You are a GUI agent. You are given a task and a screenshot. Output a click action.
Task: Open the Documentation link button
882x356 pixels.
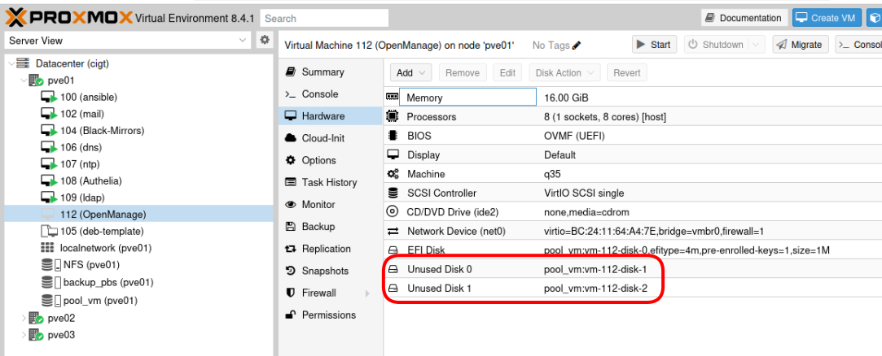[x=744, y=18]
